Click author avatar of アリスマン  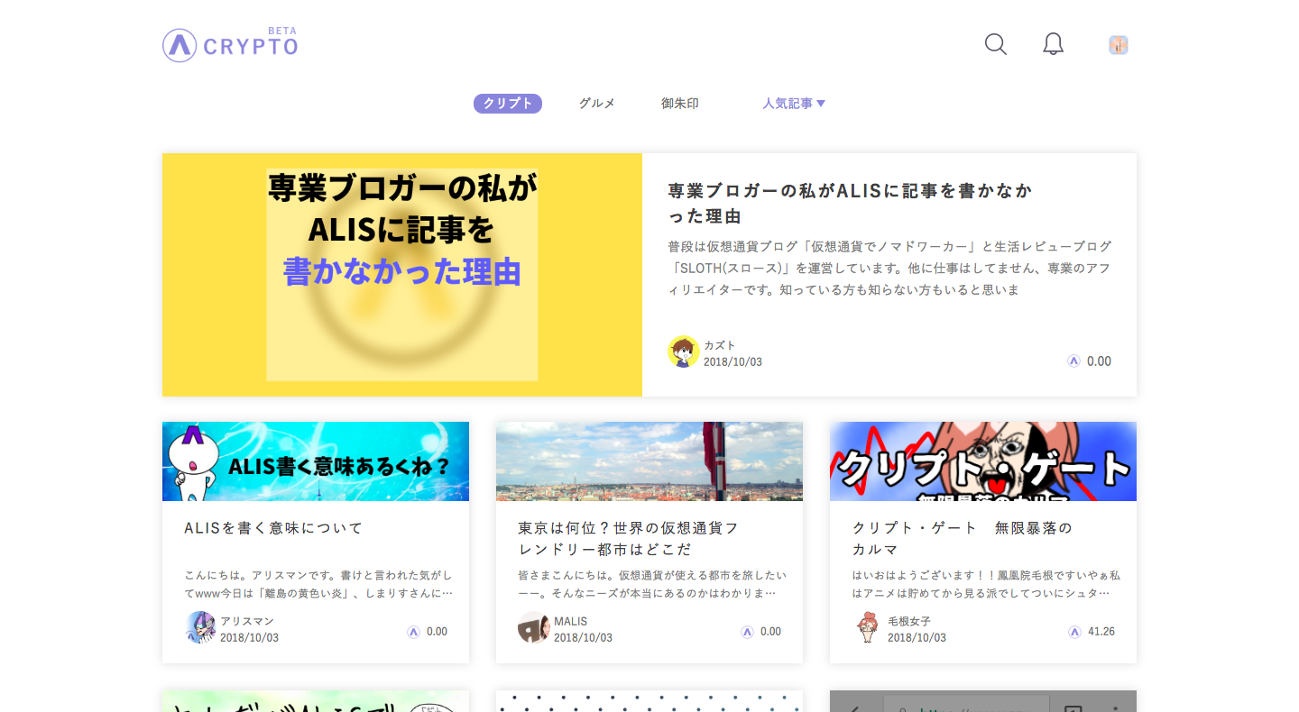200,627
